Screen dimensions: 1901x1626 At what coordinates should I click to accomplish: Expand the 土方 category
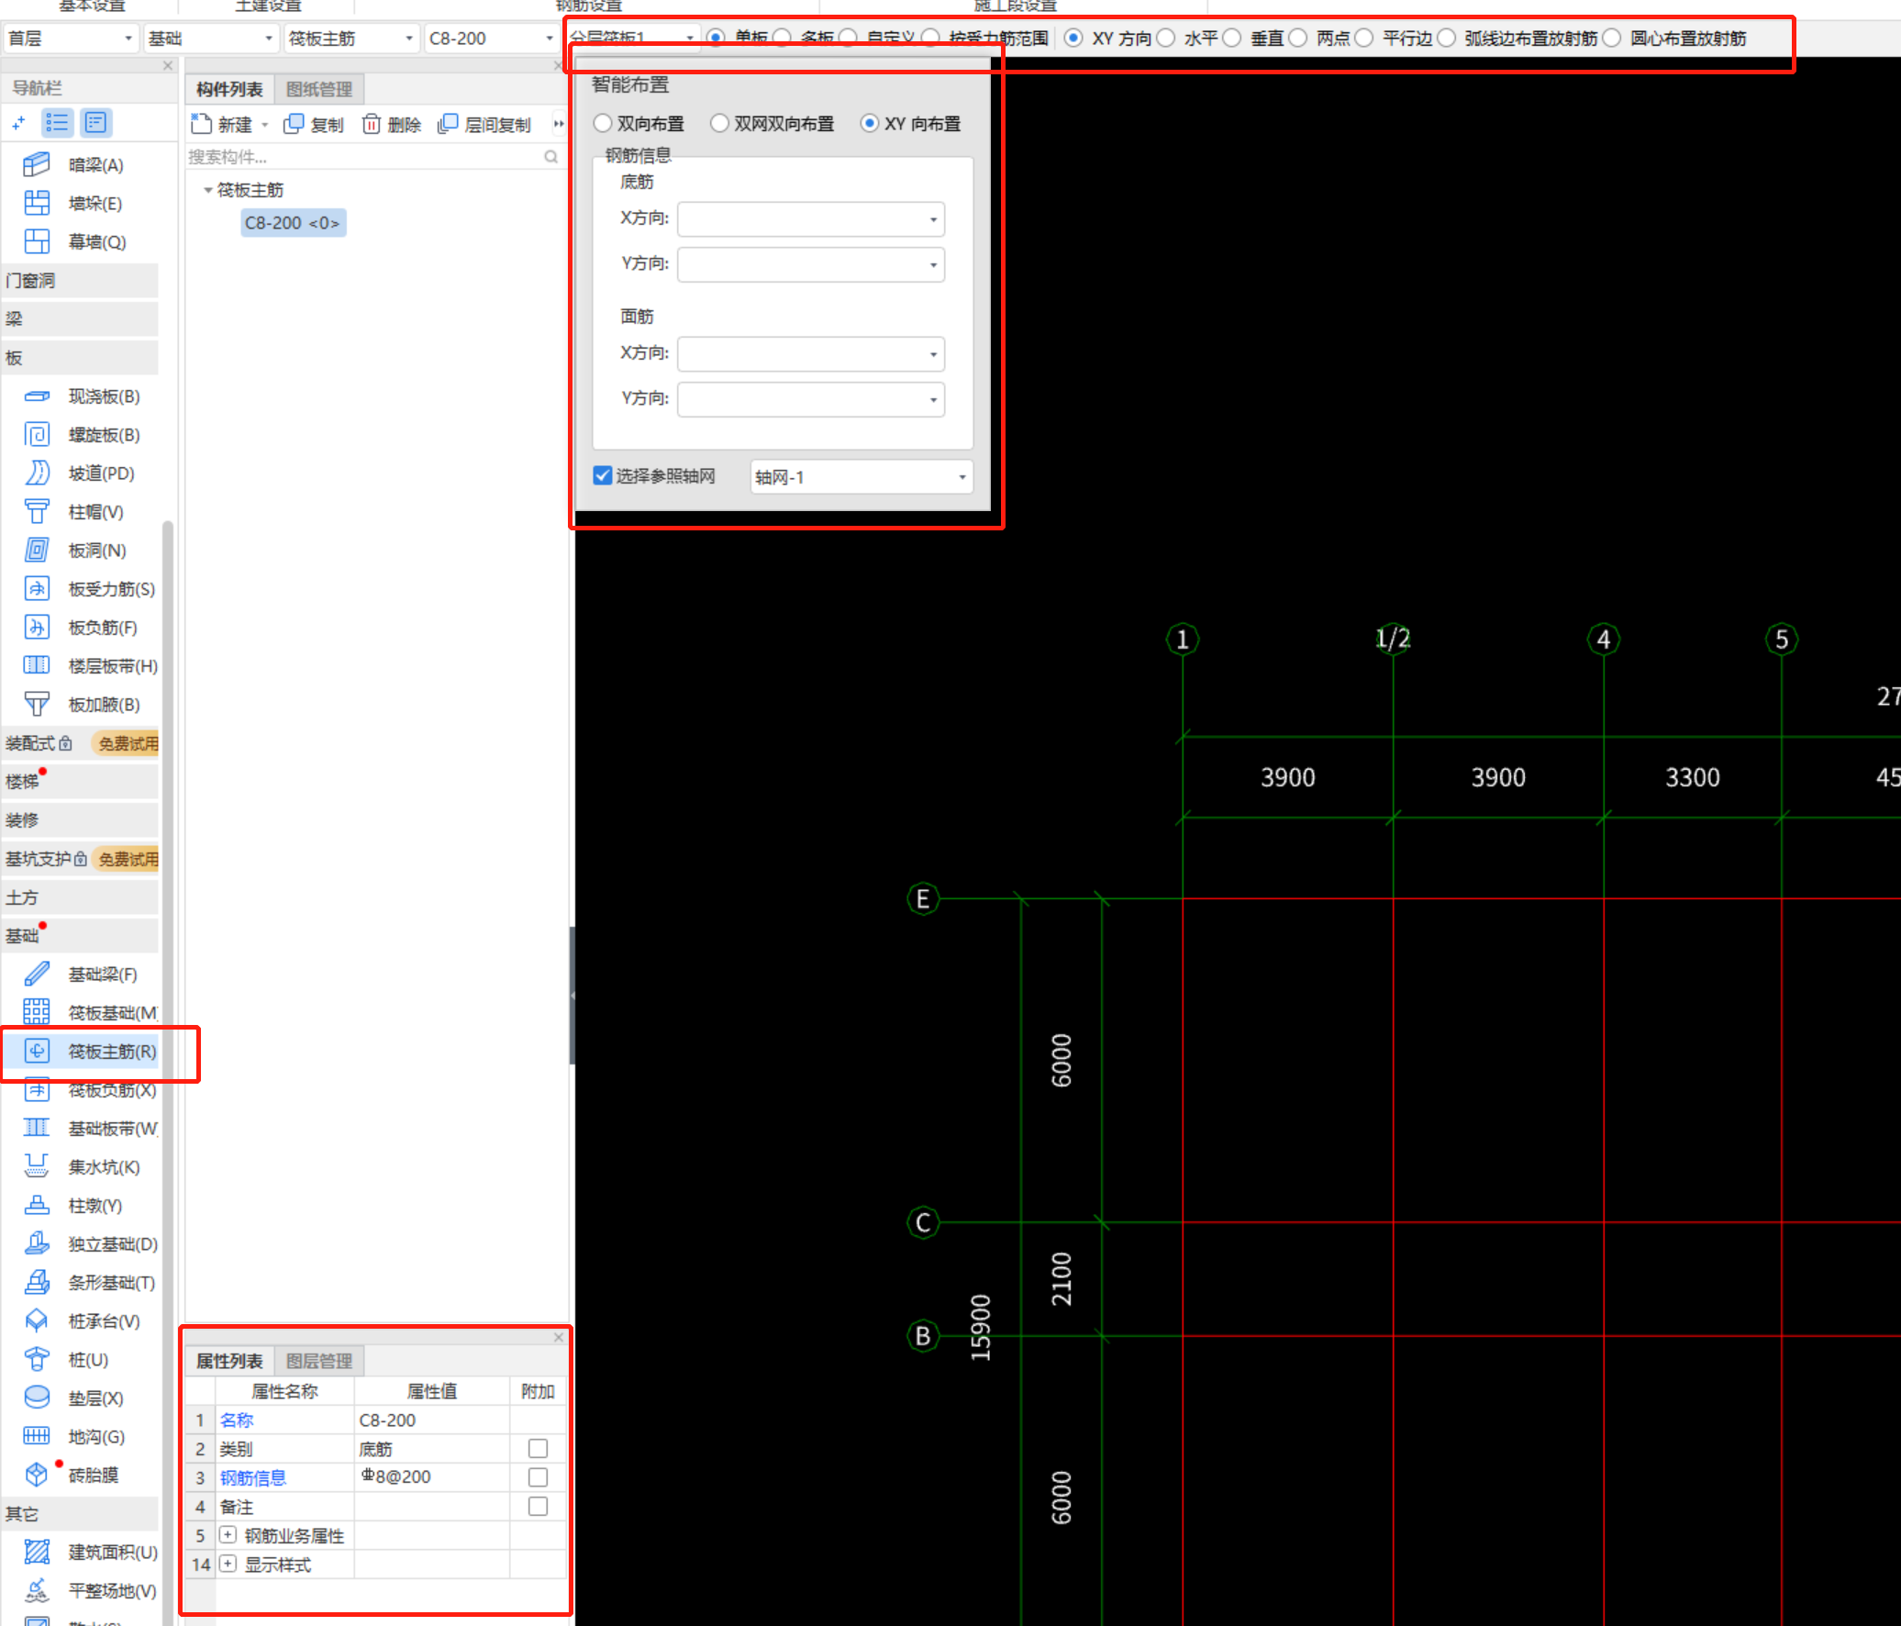79,897
